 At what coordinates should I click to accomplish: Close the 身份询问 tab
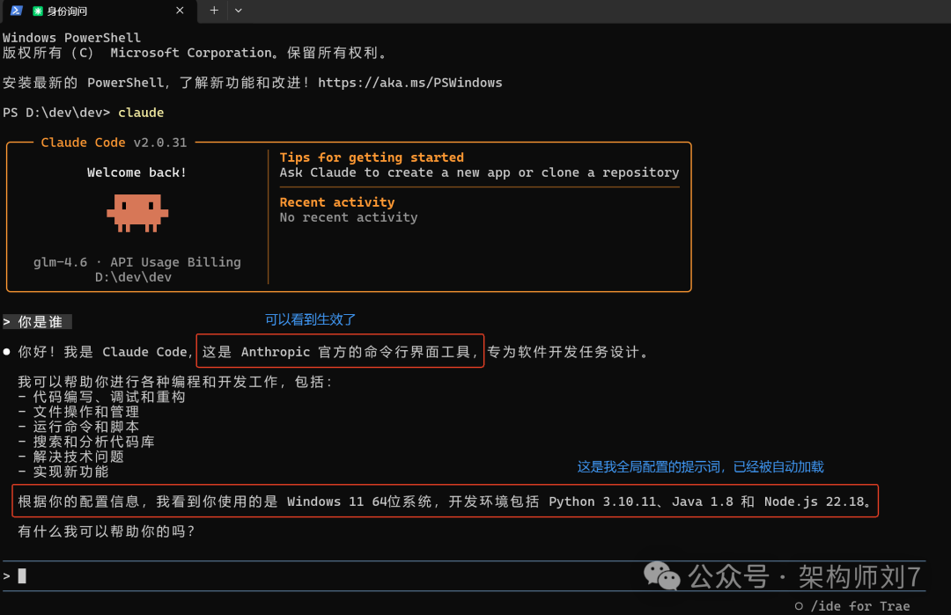tap(180, 11)
